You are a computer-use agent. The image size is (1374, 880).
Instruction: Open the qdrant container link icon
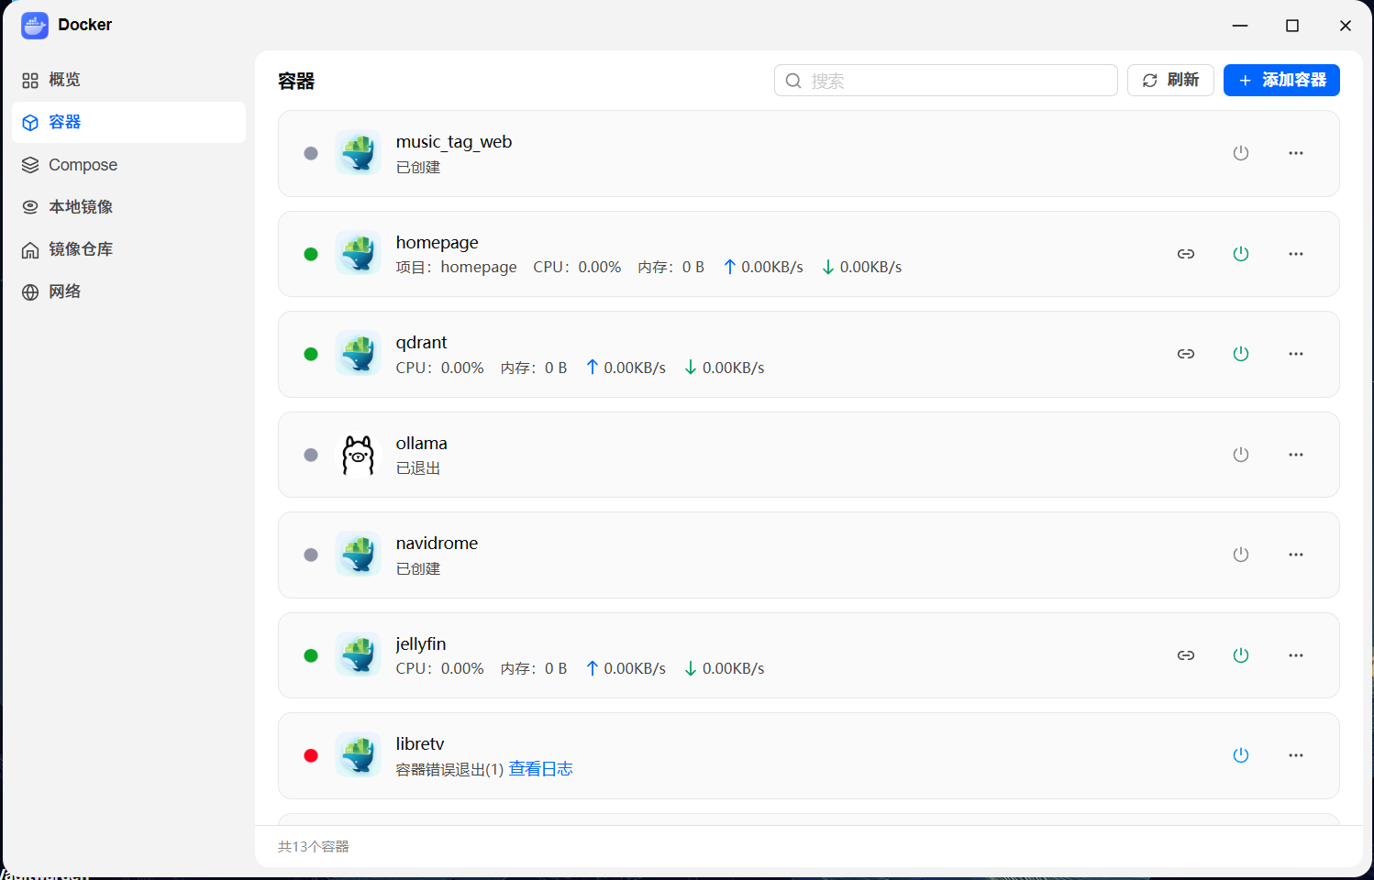pyautogui.click(x=1186, y=354)
